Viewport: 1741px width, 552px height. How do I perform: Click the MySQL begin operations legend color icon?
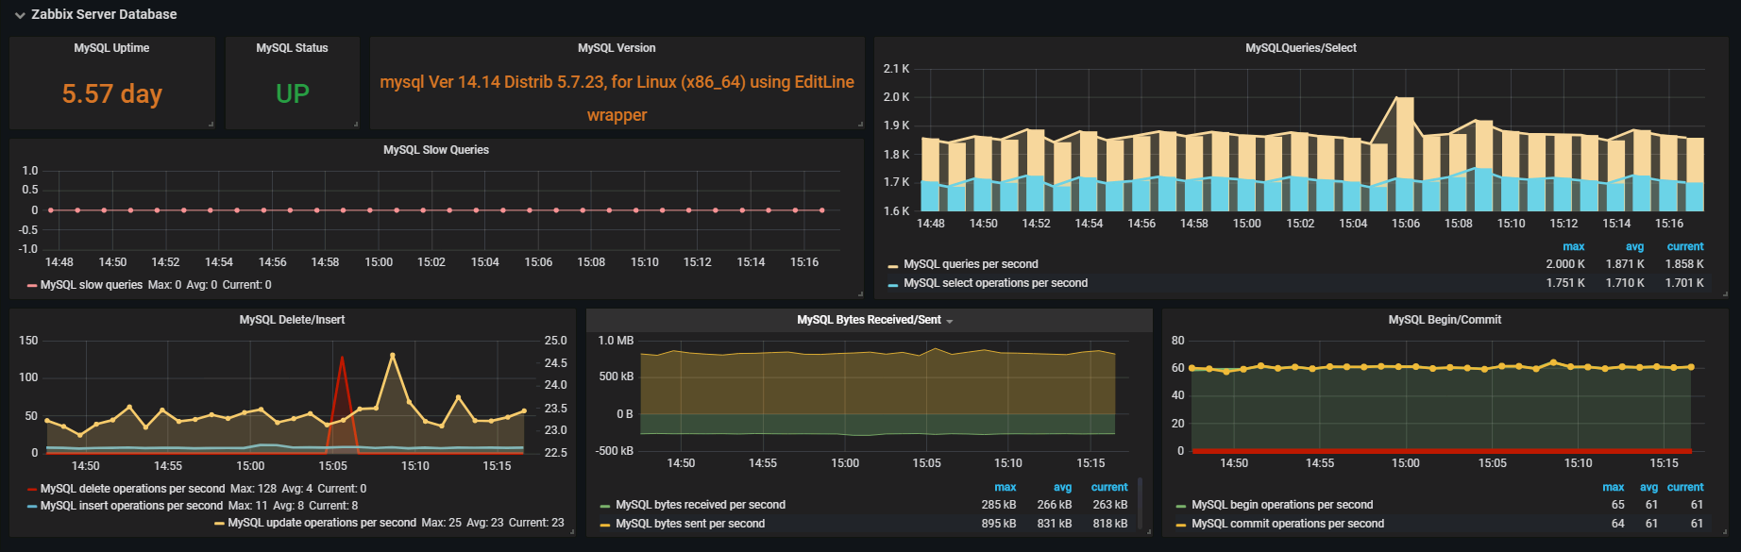tap(1181, 506)
